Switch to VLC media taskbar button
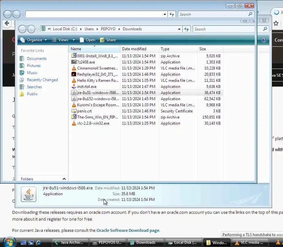 [250, 242]
